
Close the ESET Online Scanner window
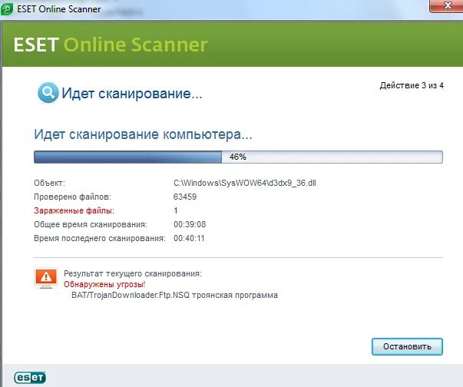446,6
